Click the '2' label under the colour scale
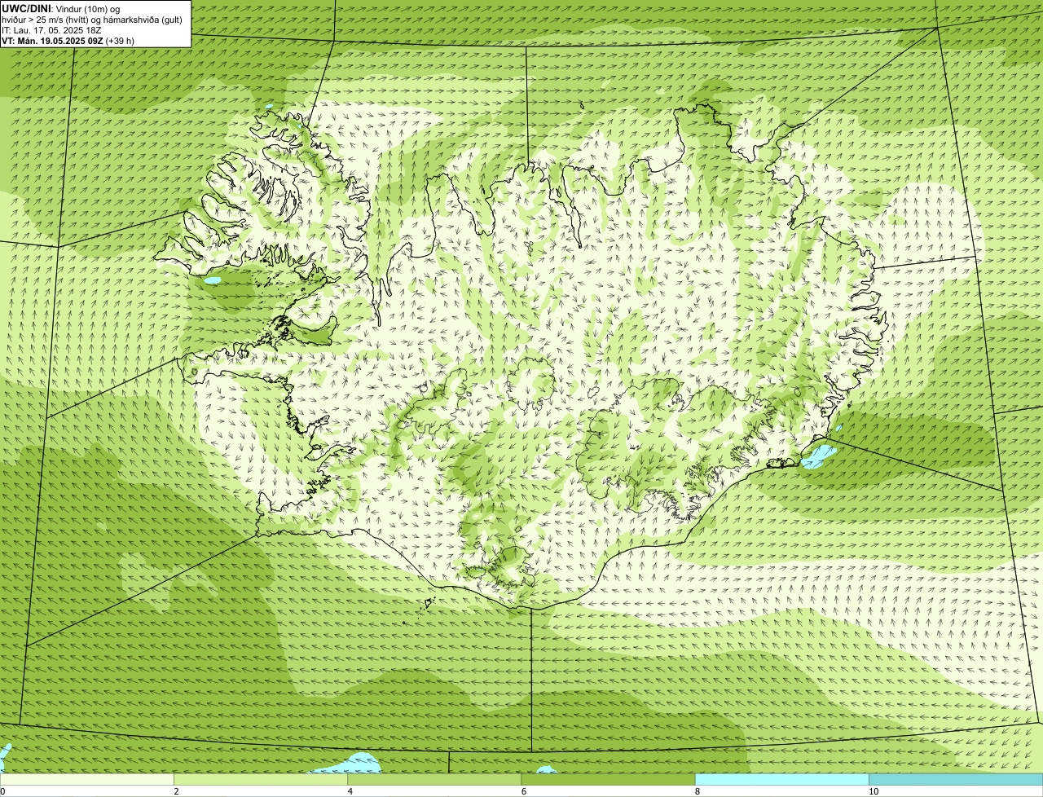The image size is (1043, 797). pos(176,791)
